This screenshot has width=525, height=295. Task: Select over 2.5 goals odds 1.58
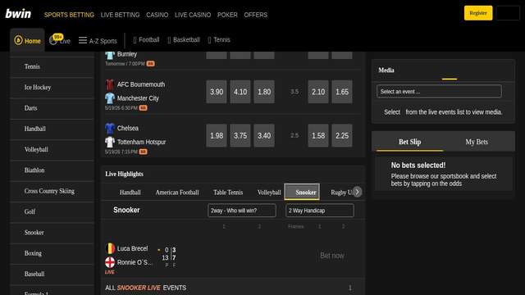point(318,135)
